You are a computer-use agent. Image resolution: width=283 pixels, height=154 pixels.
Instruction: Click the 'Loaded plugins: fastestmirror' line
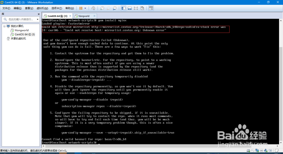pyautogui.click(x=66, y=24)
